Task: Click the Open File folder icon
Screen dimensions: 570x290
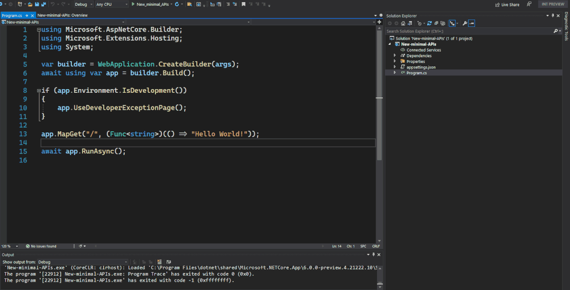Action: 30,4
